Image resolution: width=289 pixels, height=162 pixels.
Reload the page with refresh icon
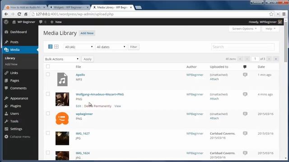19,14
